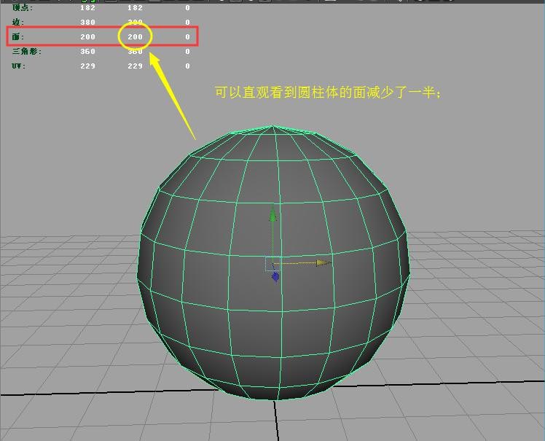The height and width of the screenshot is (441, 545).
Task: Grab the green Y-axis move arrow
Action: (272, 214)
